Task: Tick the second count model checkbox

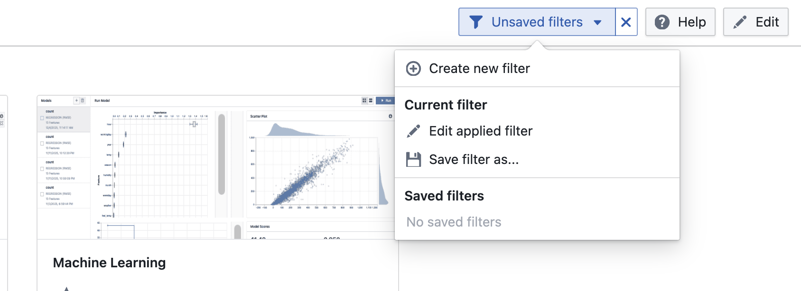Action: [42, 143]
